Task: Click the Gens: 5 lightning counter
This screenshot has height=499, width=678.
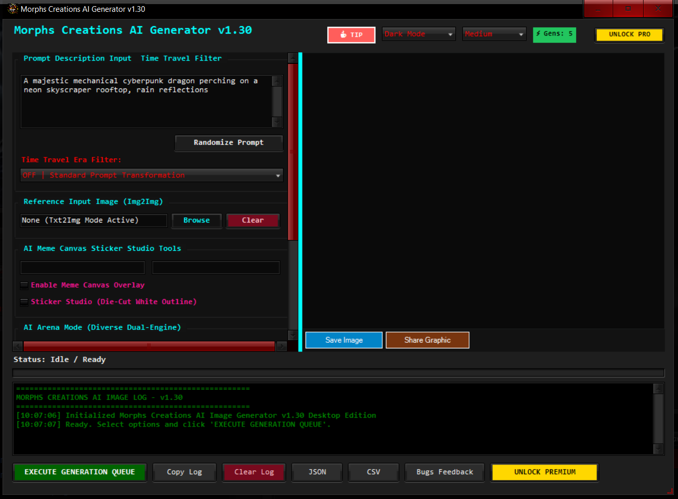Action: point(554,34)
